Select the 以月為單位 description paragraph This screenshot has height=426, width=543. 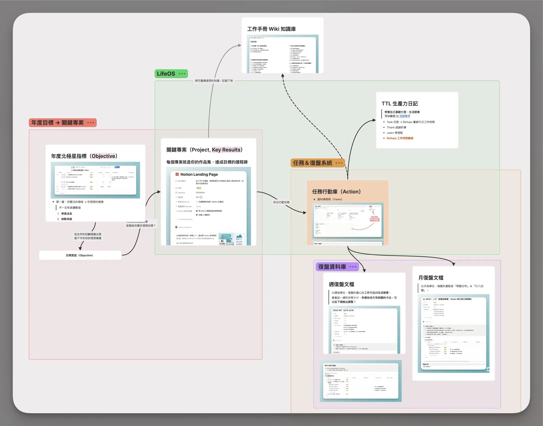pyautogui.click(x=452, y=288)
